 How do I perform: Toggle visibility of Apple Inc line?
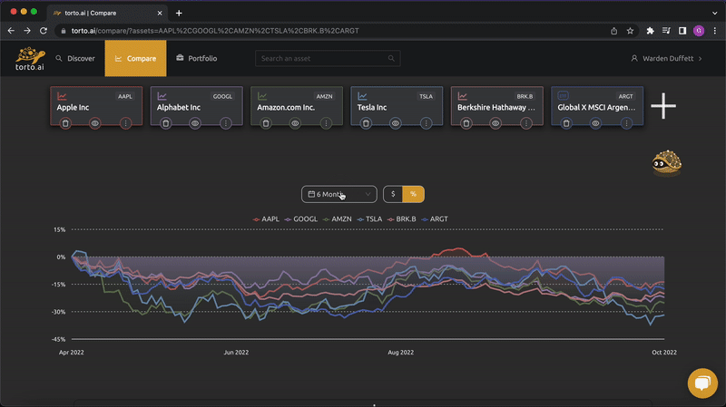[x=95, y=123]
